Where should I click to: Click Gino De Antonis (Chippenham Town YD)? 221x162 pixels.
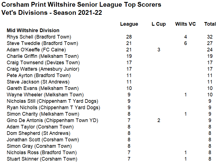point(52,120)
